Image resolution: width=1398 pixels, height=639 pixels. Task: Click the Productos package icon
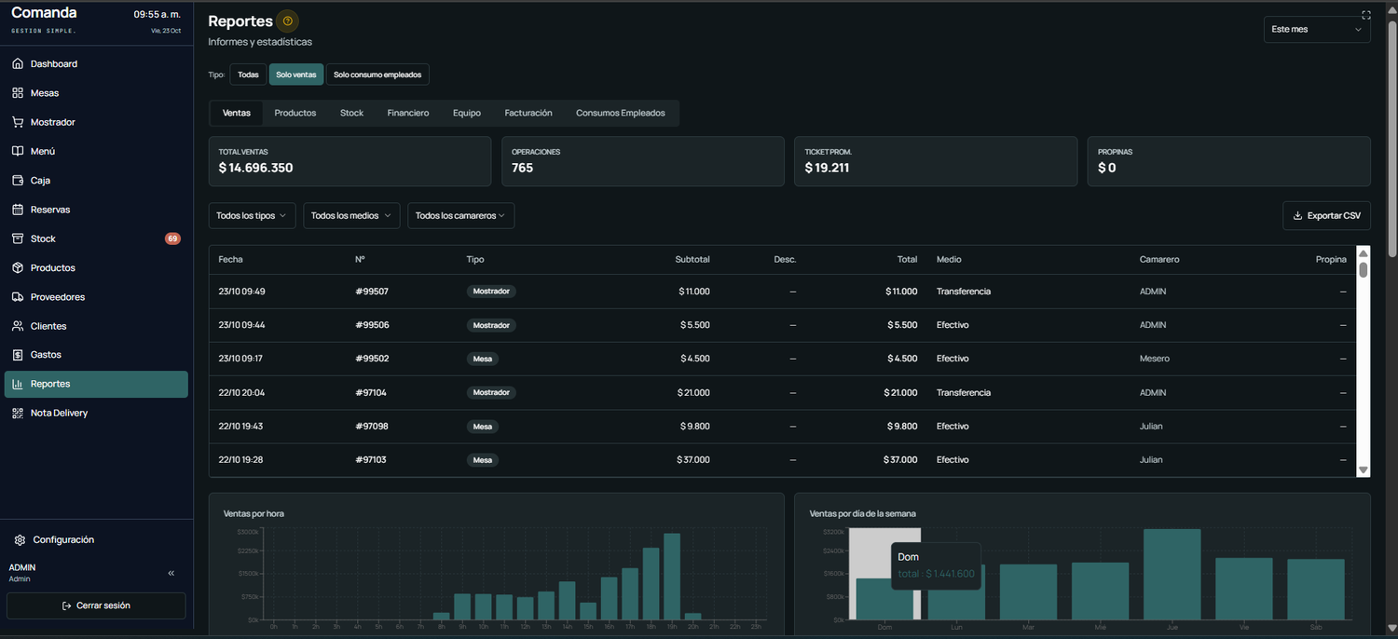pos(18,267)
